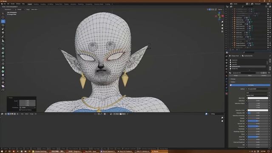The height and width of the screenshot is (153, 272).
Task: Select the Bevel tool
Action: (3, 57)
